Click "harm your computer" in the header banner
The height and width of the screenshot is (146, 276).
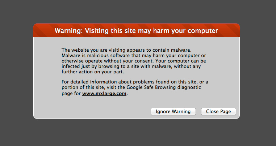(185, 31)
